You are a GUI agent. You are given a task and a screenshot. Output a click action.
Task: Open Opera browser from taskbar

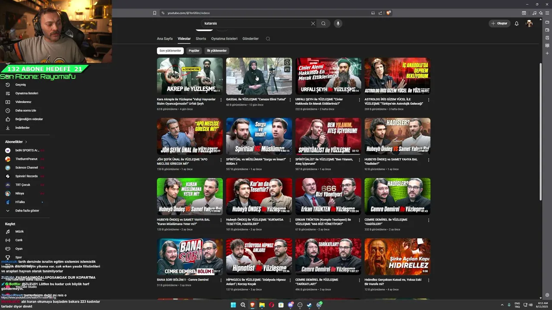pos(271,305)
